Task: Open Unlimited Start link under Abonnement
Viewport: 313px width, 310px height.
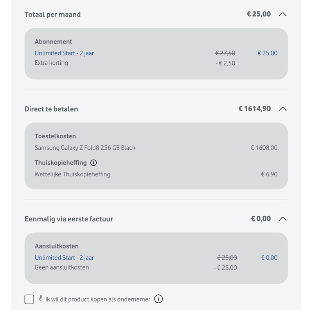Action: coord(64,53)
